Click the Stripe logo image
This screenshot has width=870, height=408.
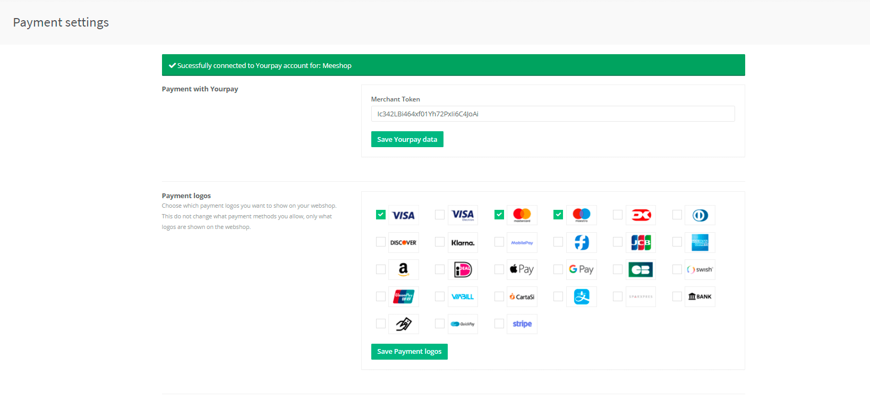[522, 324]
